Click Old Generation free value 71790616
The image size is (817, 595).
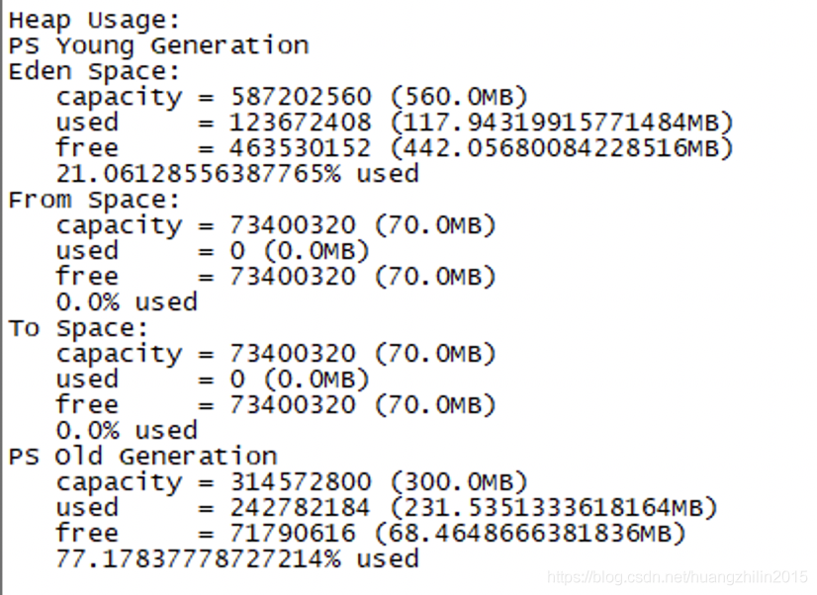293,534
